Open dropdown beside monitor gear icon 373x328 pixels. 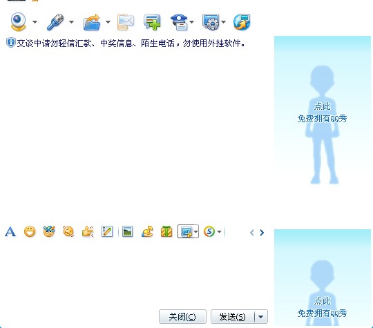click(223, 22)
